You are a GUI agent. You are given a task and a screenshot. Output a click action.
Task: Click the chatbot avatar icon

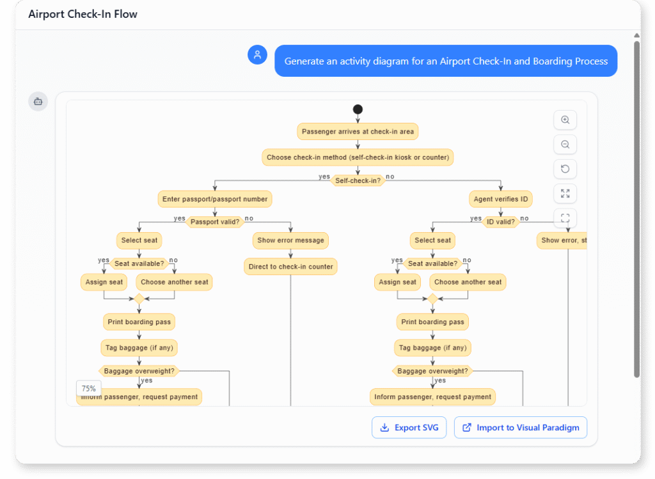click(38, 101)
